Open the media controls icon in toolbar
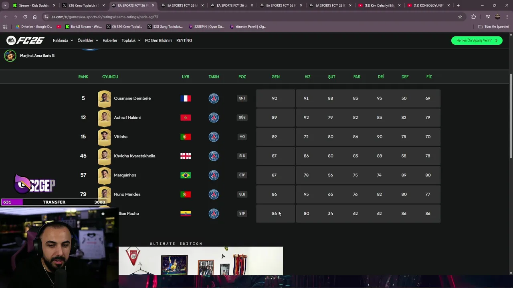The height and width of the screenshot is (288, 513). click(x=488, y=17)
